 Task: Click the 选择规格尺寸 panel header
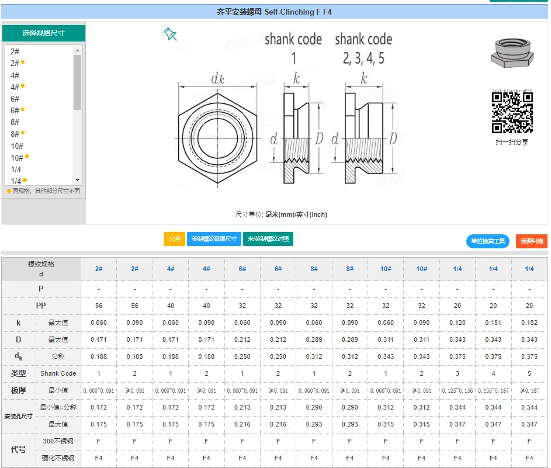click(x=44, y=33)
